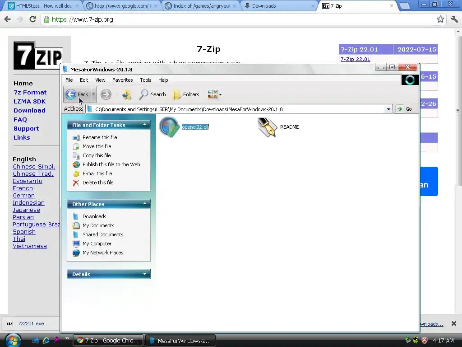Switch to the google.com tab

(121, 6)
